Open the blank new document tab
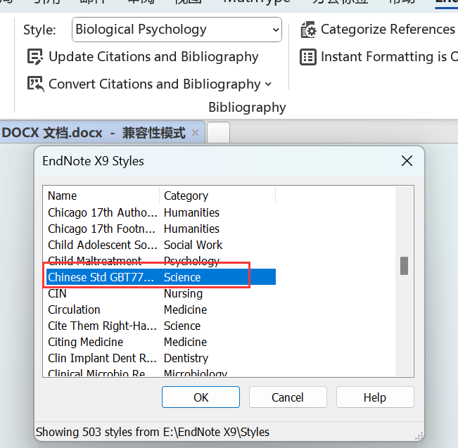Image resolution: width=458 pixels, height=448 pixels. 218,133
